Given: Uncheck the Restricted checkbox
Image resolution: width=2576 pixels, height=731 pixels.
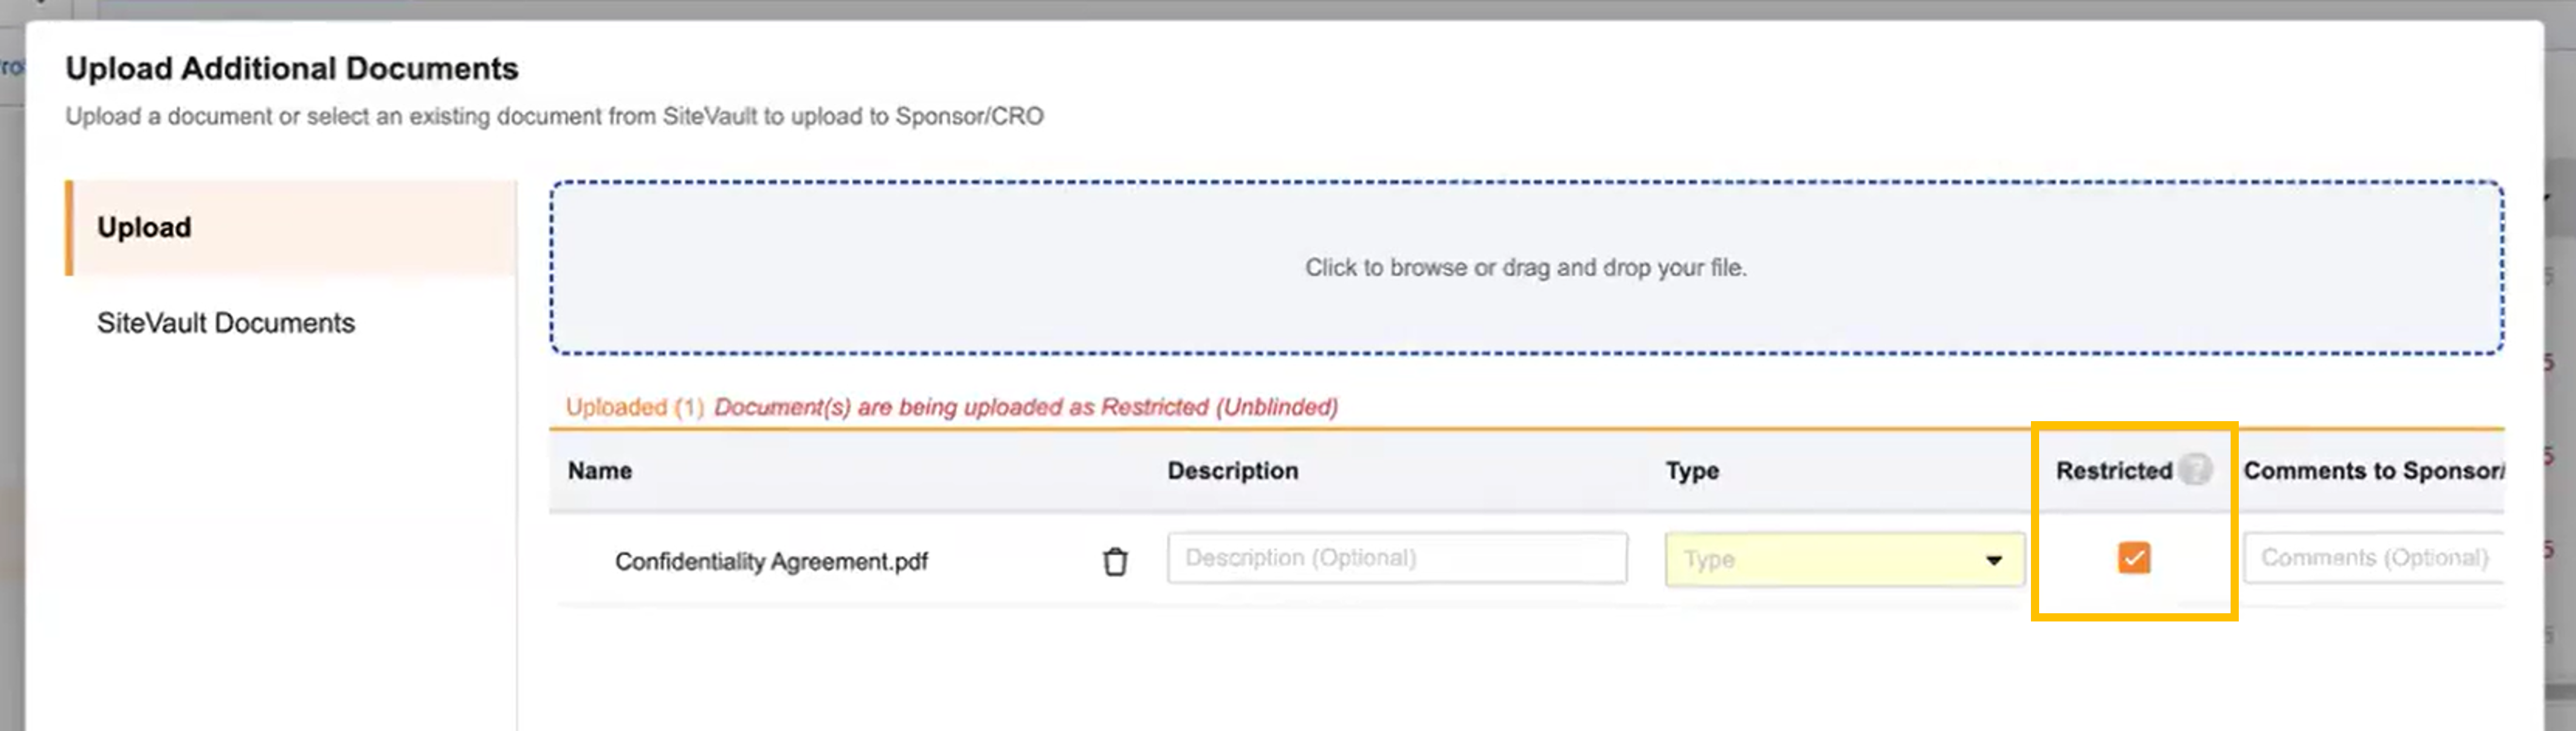Looking at the screenshot, I should tap(2133, 558).
